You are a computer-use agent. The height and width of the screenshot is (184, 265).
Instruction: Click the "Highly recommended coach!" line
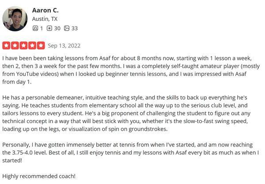click(38, 176)
